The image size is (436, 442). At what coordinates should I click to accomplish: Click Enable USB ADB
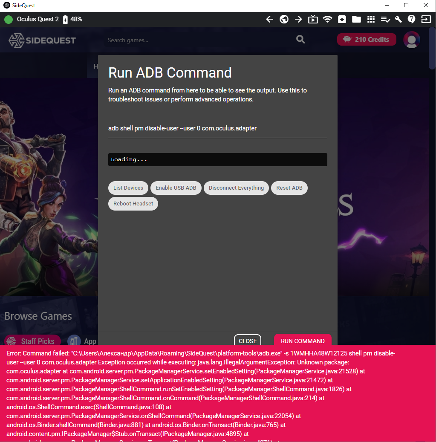[176, 188]
